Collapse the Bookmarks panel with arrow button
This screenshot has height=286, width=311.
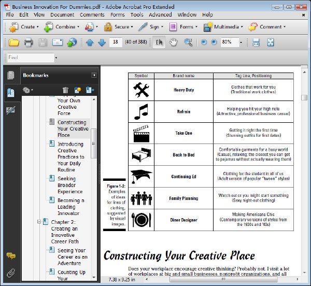pyautogui.click(x=94, y=75)
